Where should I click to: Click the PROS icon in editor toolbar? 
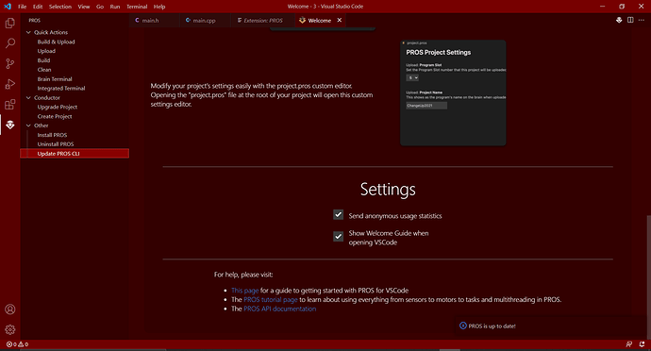tap(619, 20)
